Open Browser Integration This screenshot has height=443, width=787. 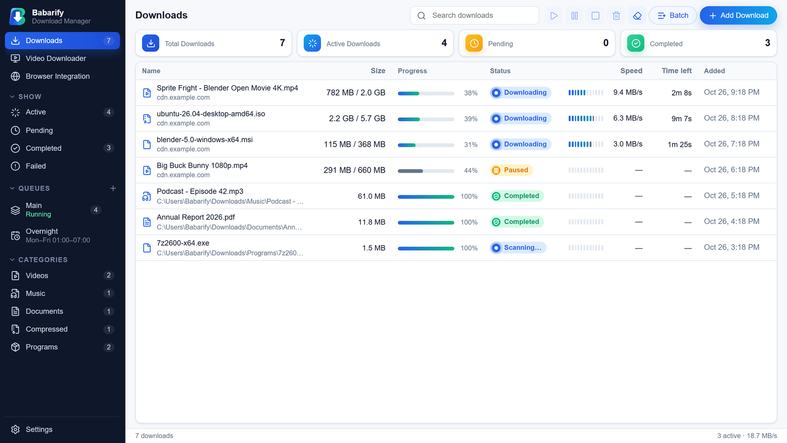(62, 76)
